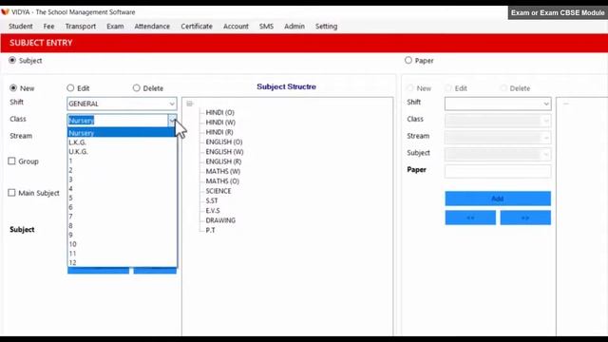Viewport: 608px width, 342px height.
Task: Select DRAWING in the subject tree
Action: (220, 220)
